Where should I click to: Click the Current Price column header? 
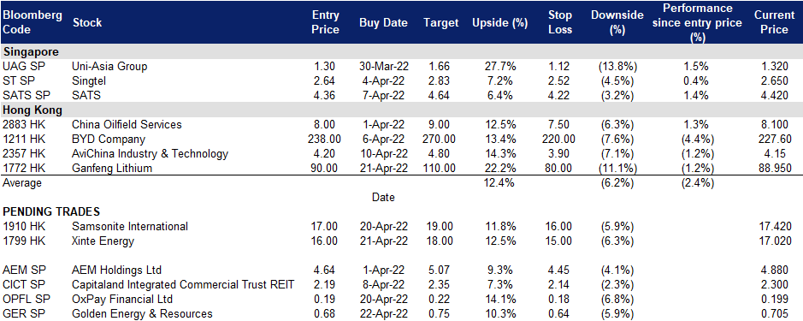point(774,22)
